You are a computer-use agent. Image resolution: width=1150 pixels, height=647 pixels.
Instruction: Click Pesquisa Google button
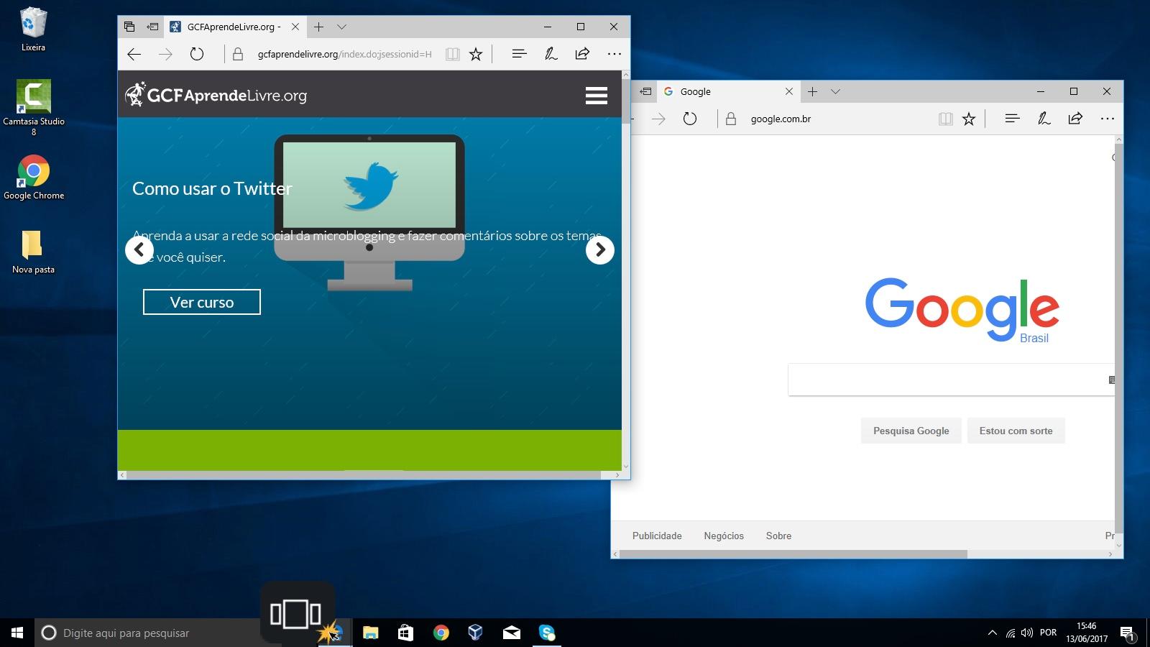911,431
